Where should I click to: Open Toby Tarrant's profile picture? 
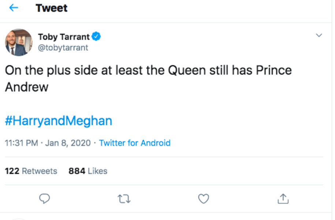[18, 42]
